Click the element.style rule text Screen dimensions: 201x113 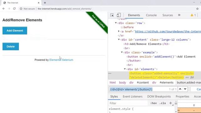pyautogui.click(x=121, y=109)
